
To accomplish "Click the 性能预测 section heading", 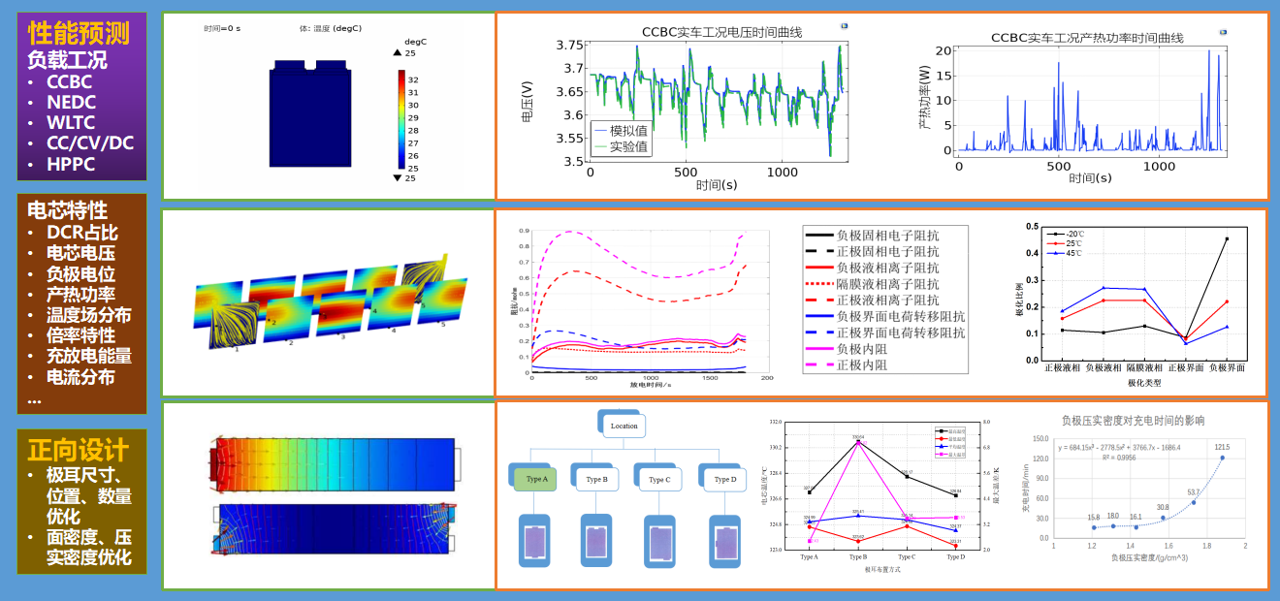I will [x=79, y=32].
